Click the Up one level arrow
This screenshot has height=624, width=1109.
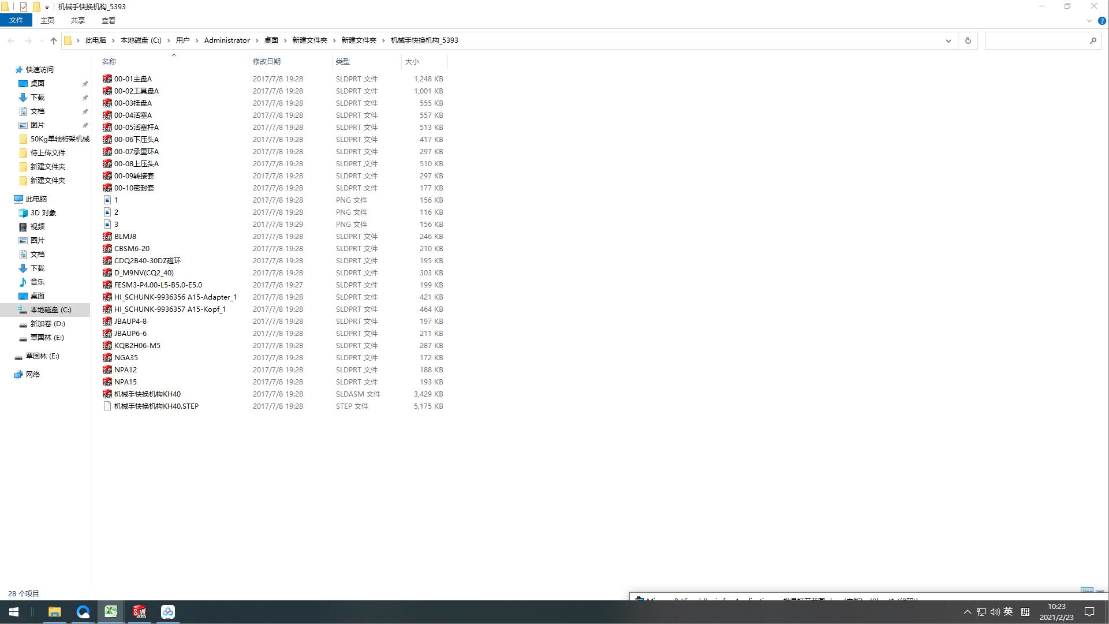[x=54, y=40]
